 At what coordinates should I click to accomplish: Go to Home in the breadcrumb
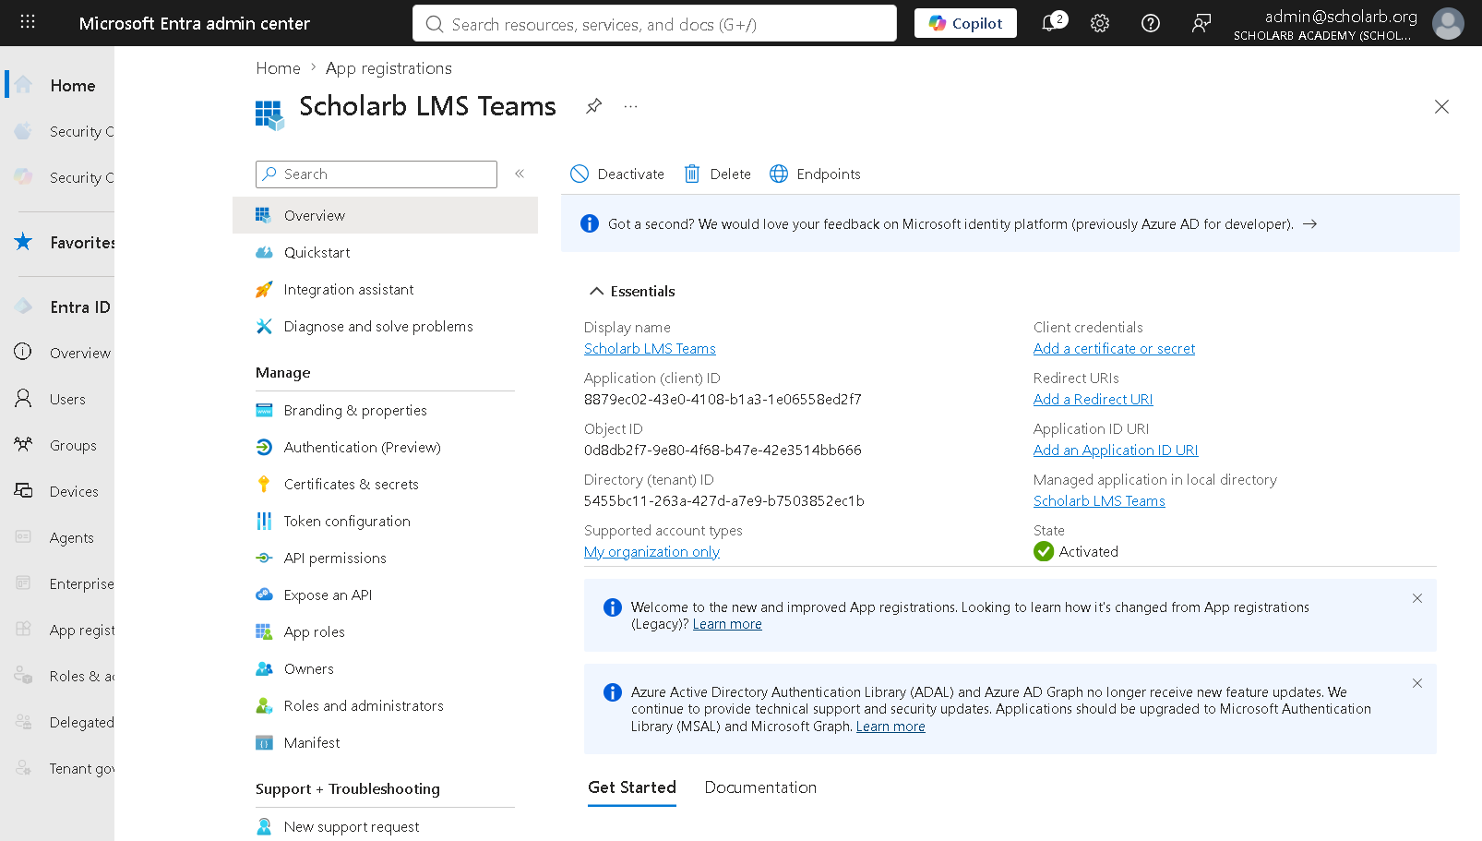[278, 68]
